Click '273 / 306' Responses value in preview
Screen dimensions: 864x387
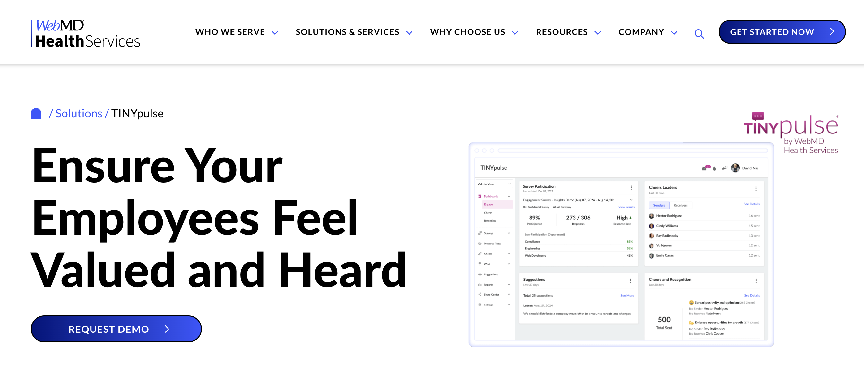(x=578, y=218)
